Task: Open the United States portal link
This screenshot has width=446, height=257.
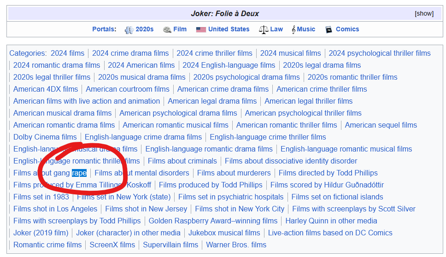Action: [x=229, y=29]
